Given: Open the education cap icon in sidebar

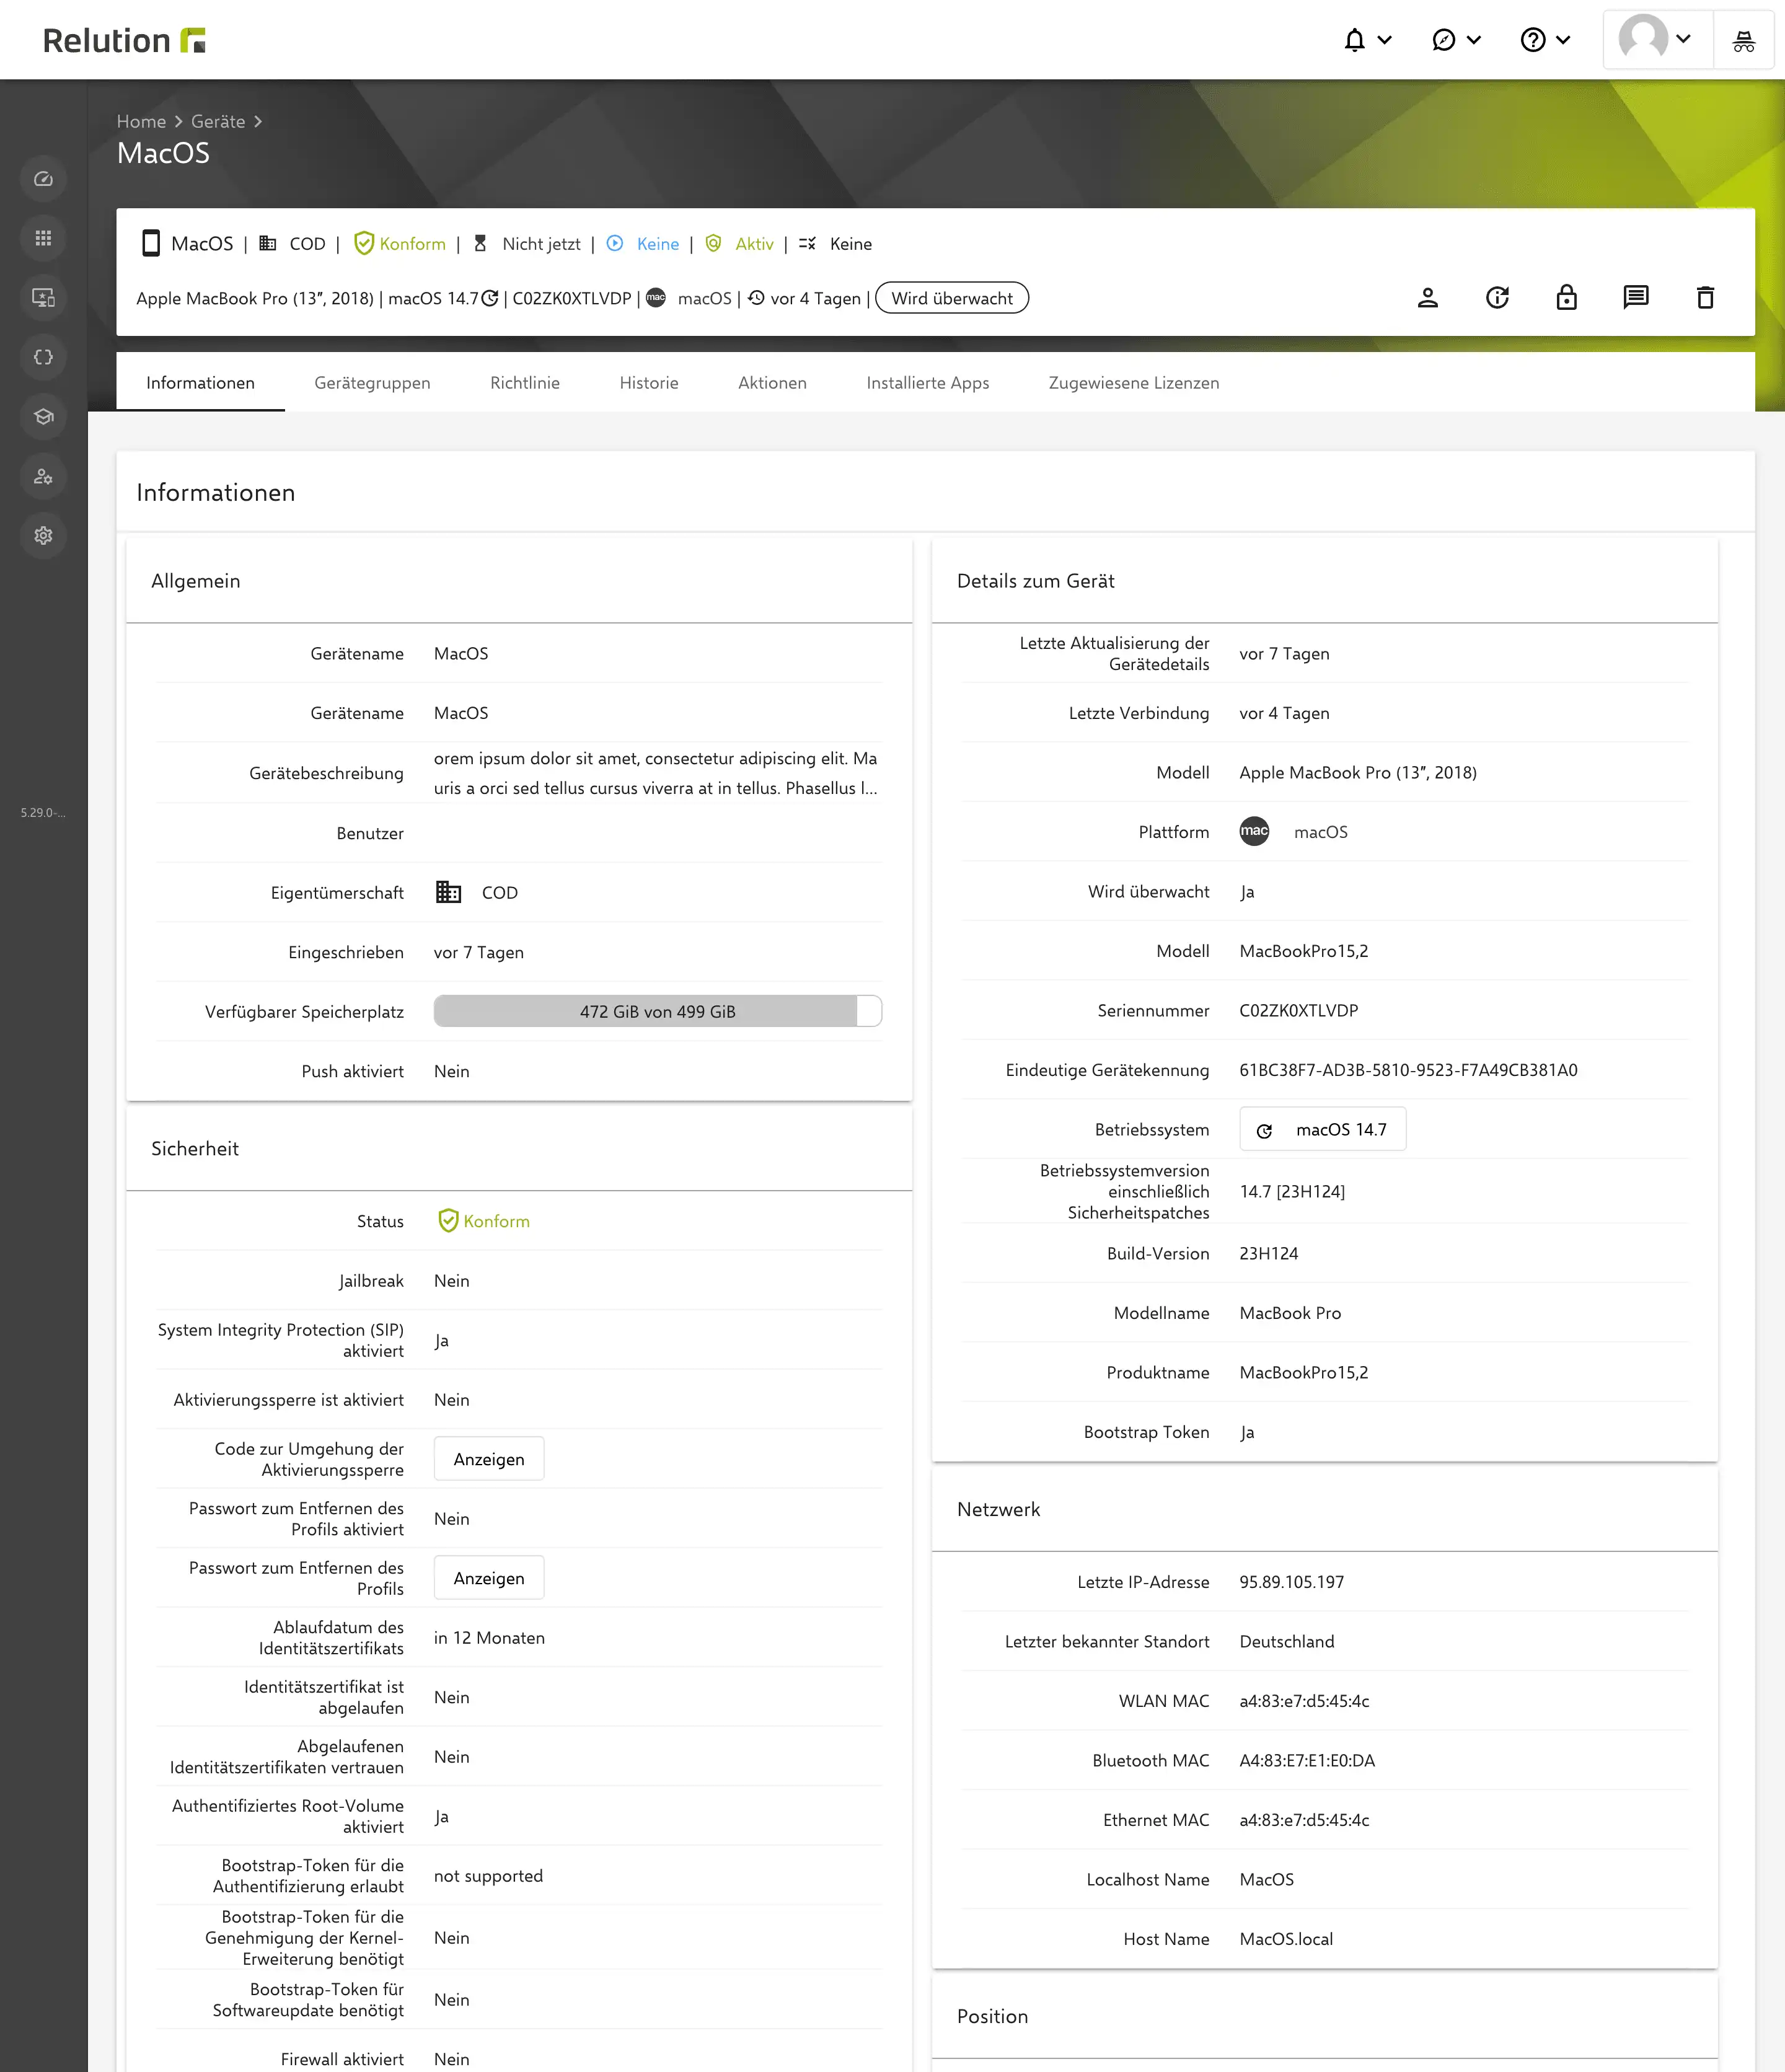Looking at the screenshot, I should tap(43, 417).
